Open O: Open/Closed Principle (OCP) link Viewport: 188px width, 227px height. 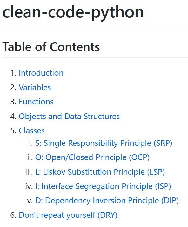click(x=92, y=157)
